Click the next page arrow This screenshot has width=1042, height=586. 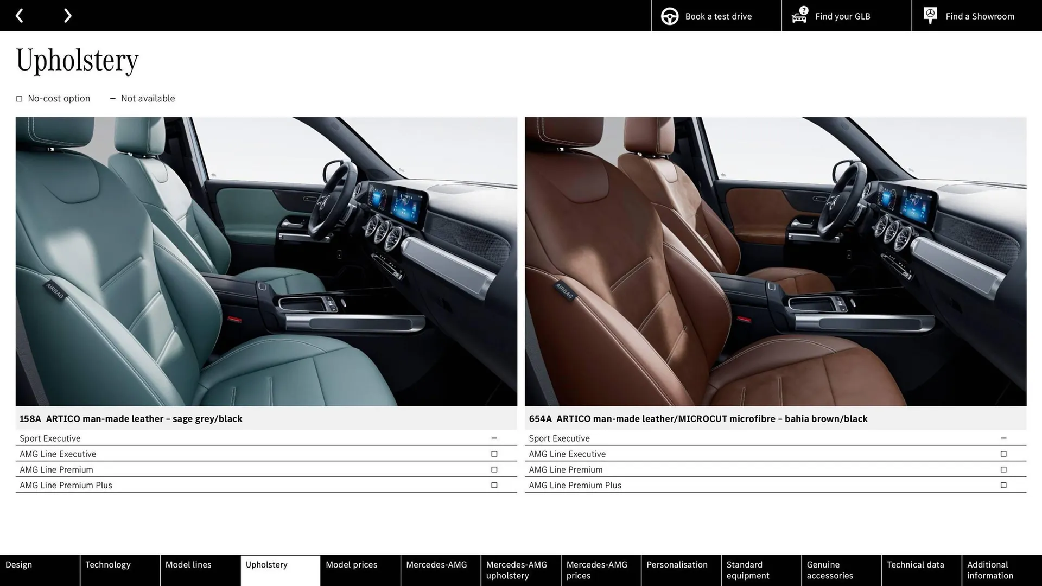(x=67, y=15)
